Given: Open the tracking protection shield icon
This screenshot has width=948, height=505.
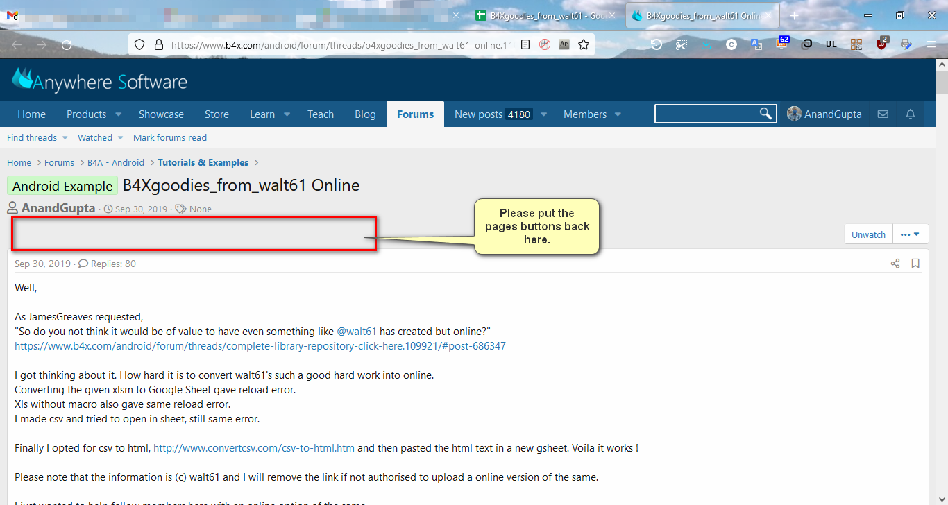Looking at the screenshot, I should point(139,44).
